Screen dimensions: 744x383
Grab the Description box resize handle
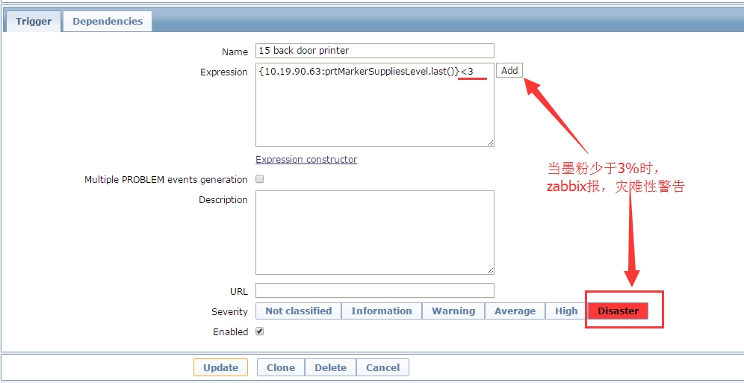490,271
